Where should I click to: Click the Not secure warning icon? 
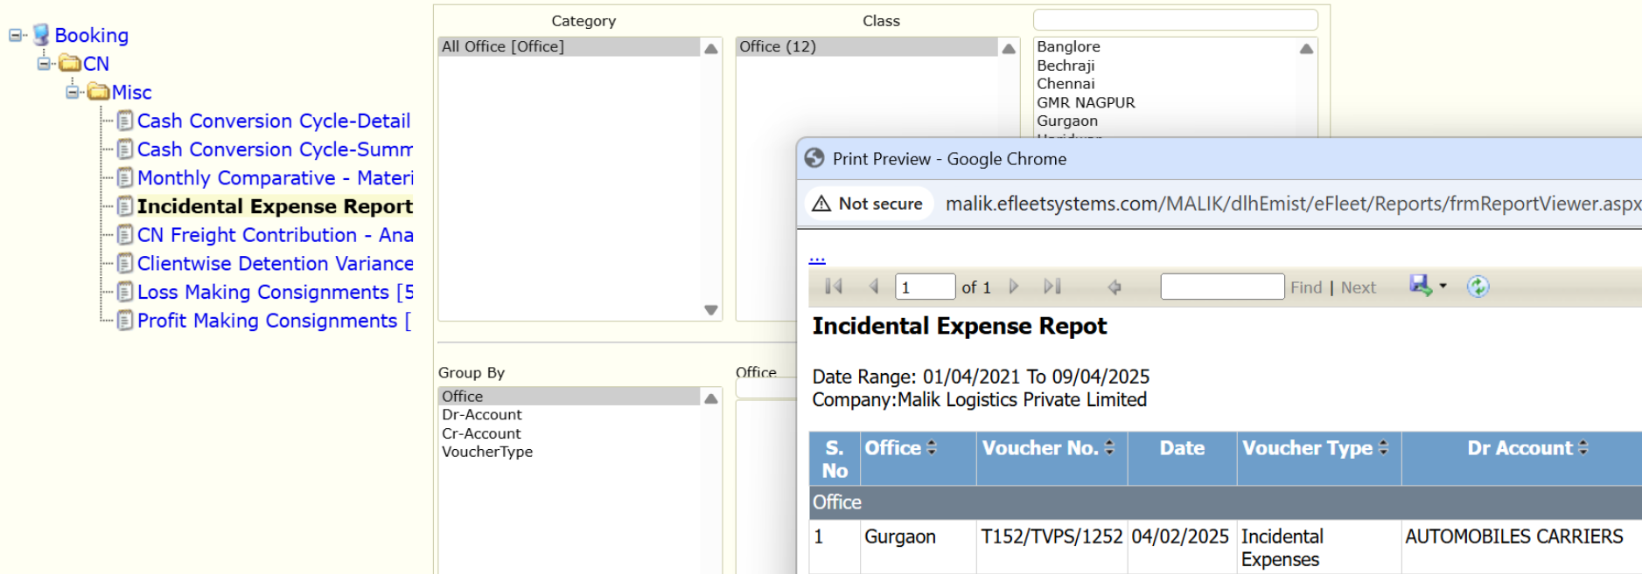coord(821,204)
